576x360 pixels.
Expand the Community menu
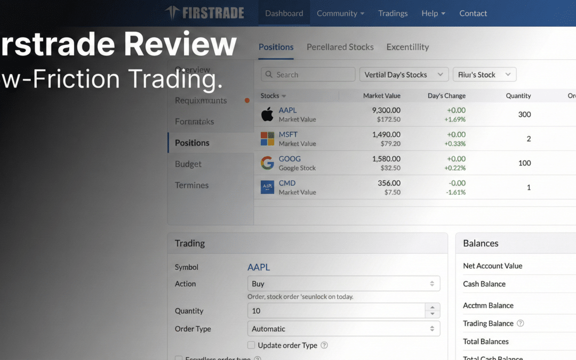pyautogui.click(x=340, y=13)
